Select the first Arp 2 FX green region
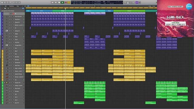Image resolution: width=194 pixels, height=109 pixels. click(x=79, y=103)
